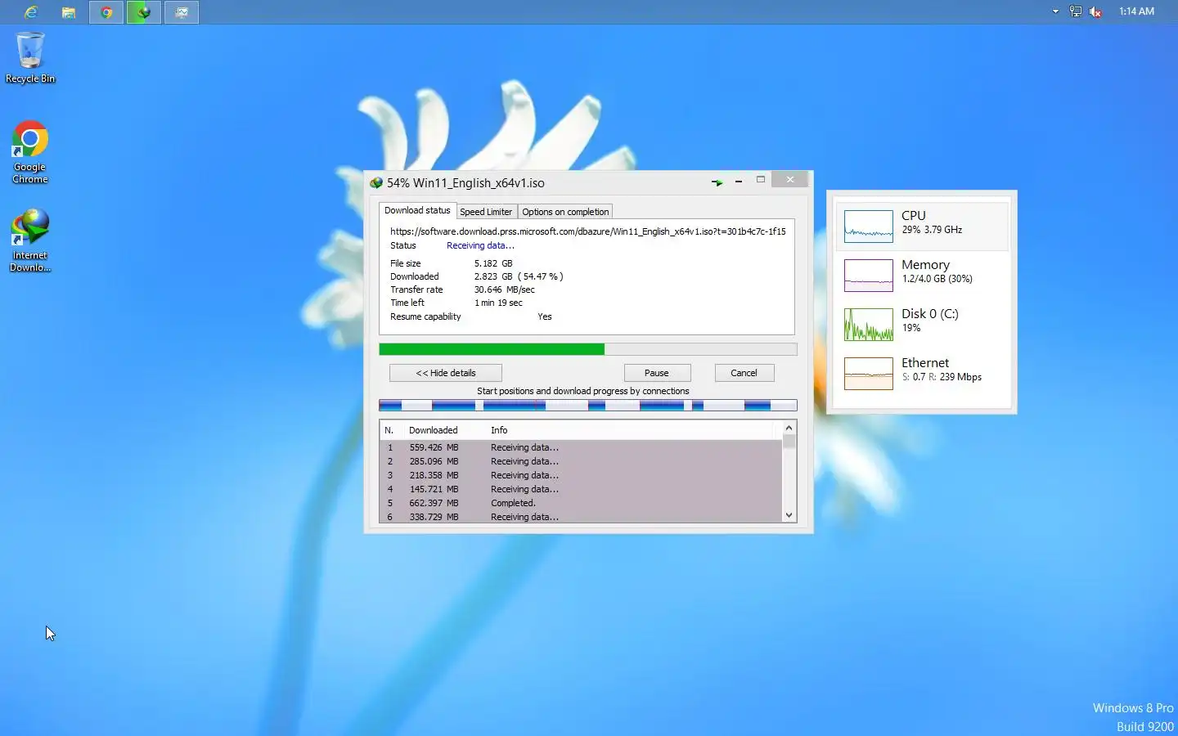Pause the download
The width and height of the screenshot is (1178, 736).
657,373
